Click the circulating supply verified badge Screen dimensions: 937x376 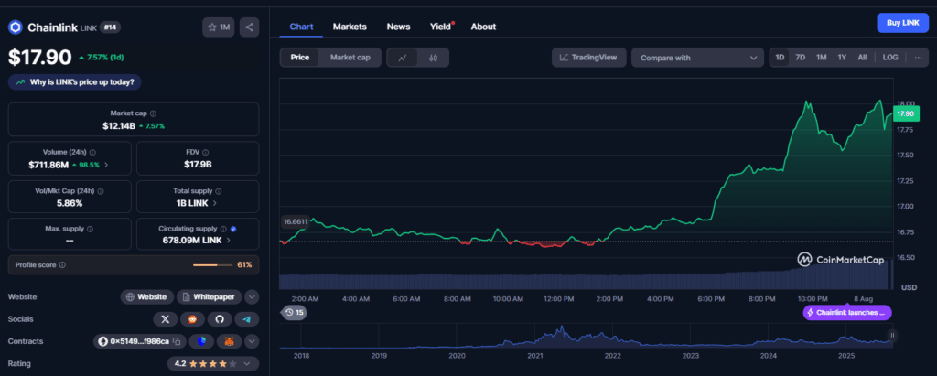(x=233, y=229)
